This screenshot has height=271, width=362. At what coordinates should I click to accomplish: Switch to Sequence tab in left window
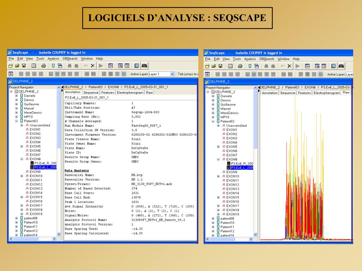click(91, 93)
